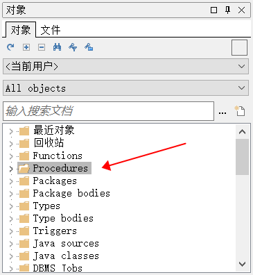Click the filters wrench icon

pos(73,47)
